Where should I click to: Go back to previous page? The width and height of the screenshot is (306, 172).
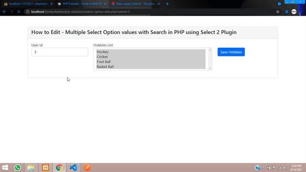pyautogui.click(x=4, y=11)
